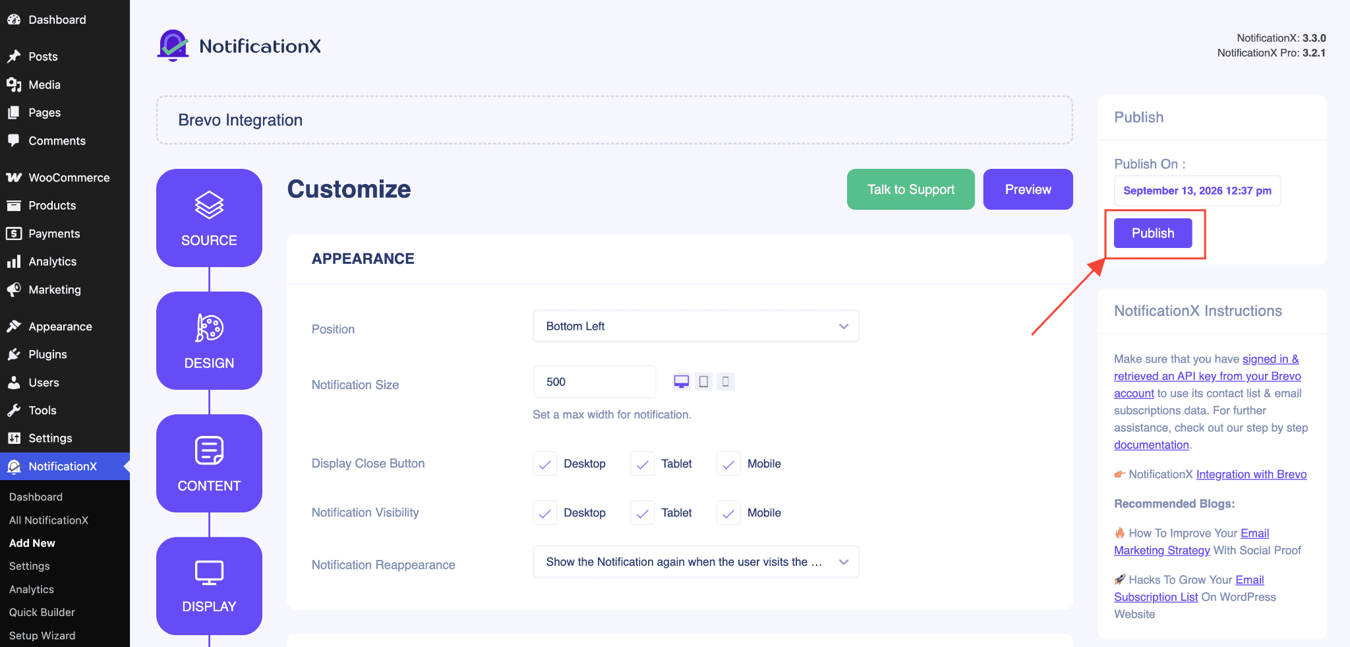Click the WordPress Dashboard gauge icon
Screen dimensions: 1350x647
pyautogui.click(x=14, y=20)
